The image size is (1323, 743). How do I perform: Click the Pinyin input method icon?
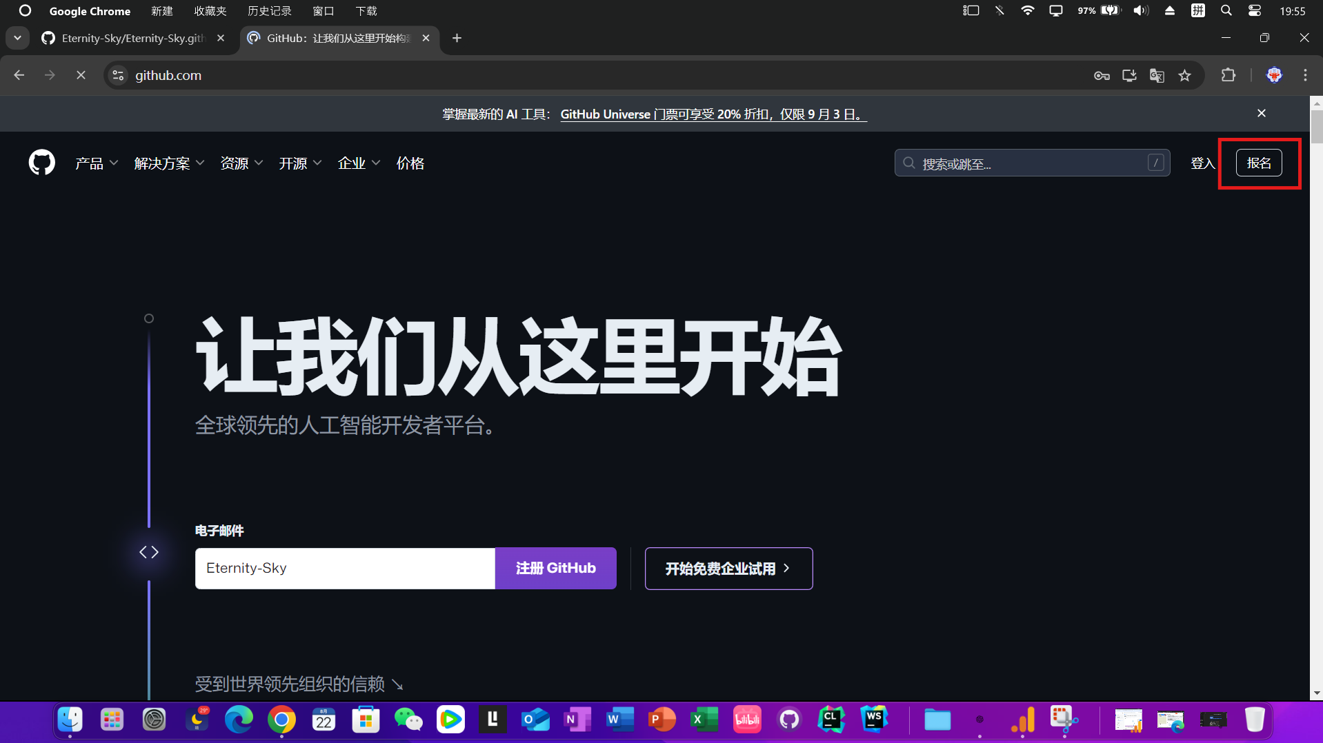[1198, 11]
